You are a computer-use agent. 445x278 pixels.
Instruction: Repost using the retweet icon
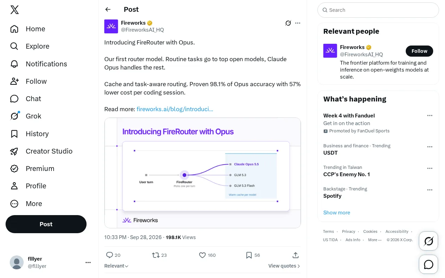(x=156, y=255)
